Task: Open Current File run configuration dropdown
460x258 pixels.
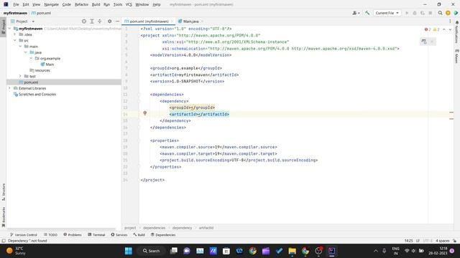Action: pos(387,13)
